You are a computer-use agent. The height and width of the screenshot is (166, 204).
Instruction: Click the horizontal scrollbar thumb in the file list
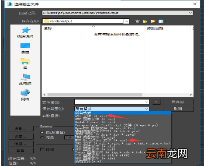point(95,95)
